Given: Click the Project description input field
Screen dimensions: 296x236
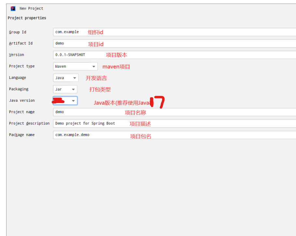Looking at the screenshot, I should pyautogui.click(x=175, y=124).
